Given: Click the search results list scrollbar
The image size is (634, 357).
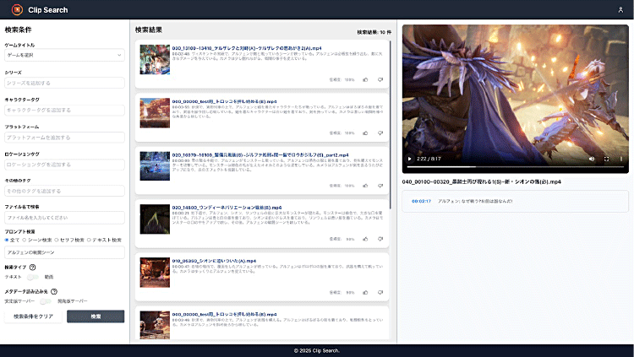Looking at the screenshot, I should 391,124.
